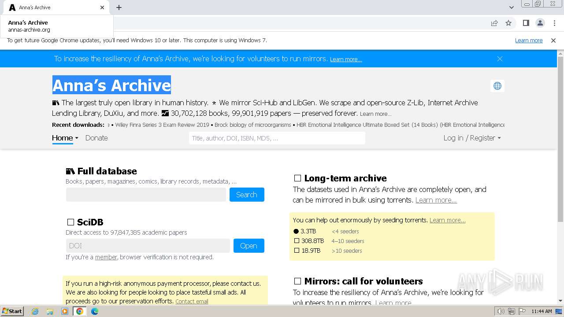Open Long-term archive Learn more link
This screenshot has height=317, width=564.
[436, 200]
